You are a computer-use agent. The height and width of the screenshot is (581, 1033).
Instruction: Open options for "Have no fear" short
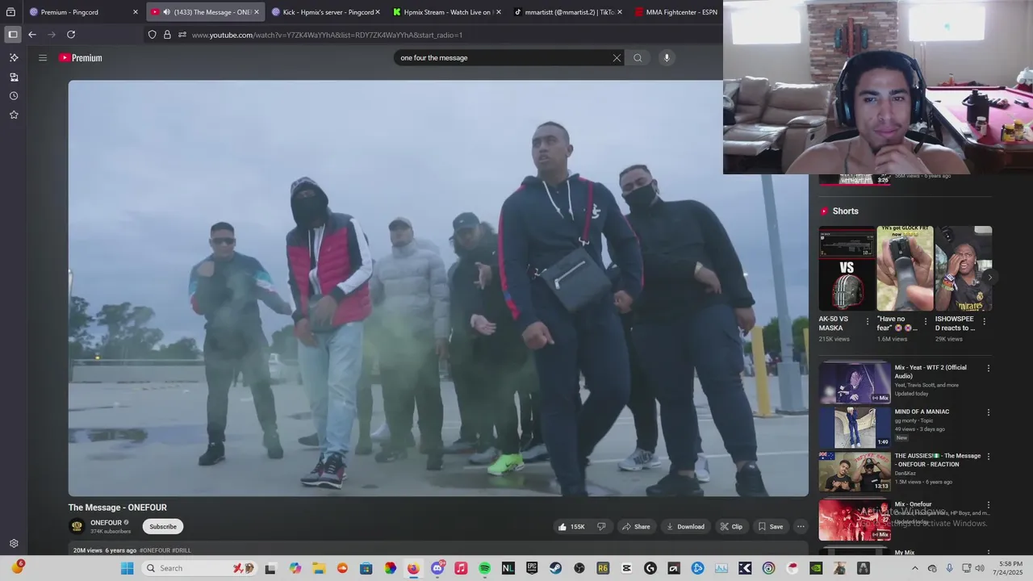coord(926,321)
